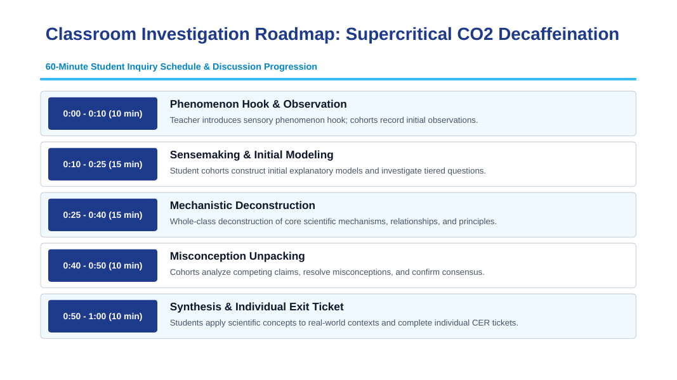The image size is (677, 380).
Task: Select the Phenomenon Hook & Observation heading
Action: pyautogui.click(x=258, y=104)
